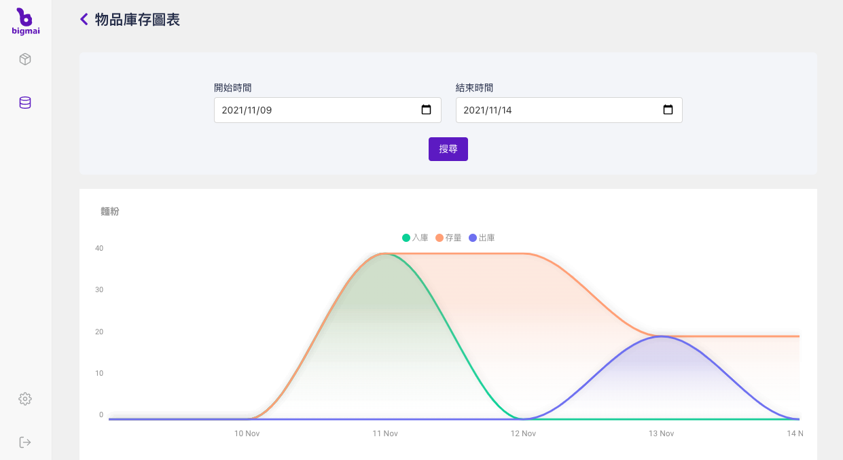Click the bigmai logo
Viewport: 843px width, 460px height.
coord(25,20)
